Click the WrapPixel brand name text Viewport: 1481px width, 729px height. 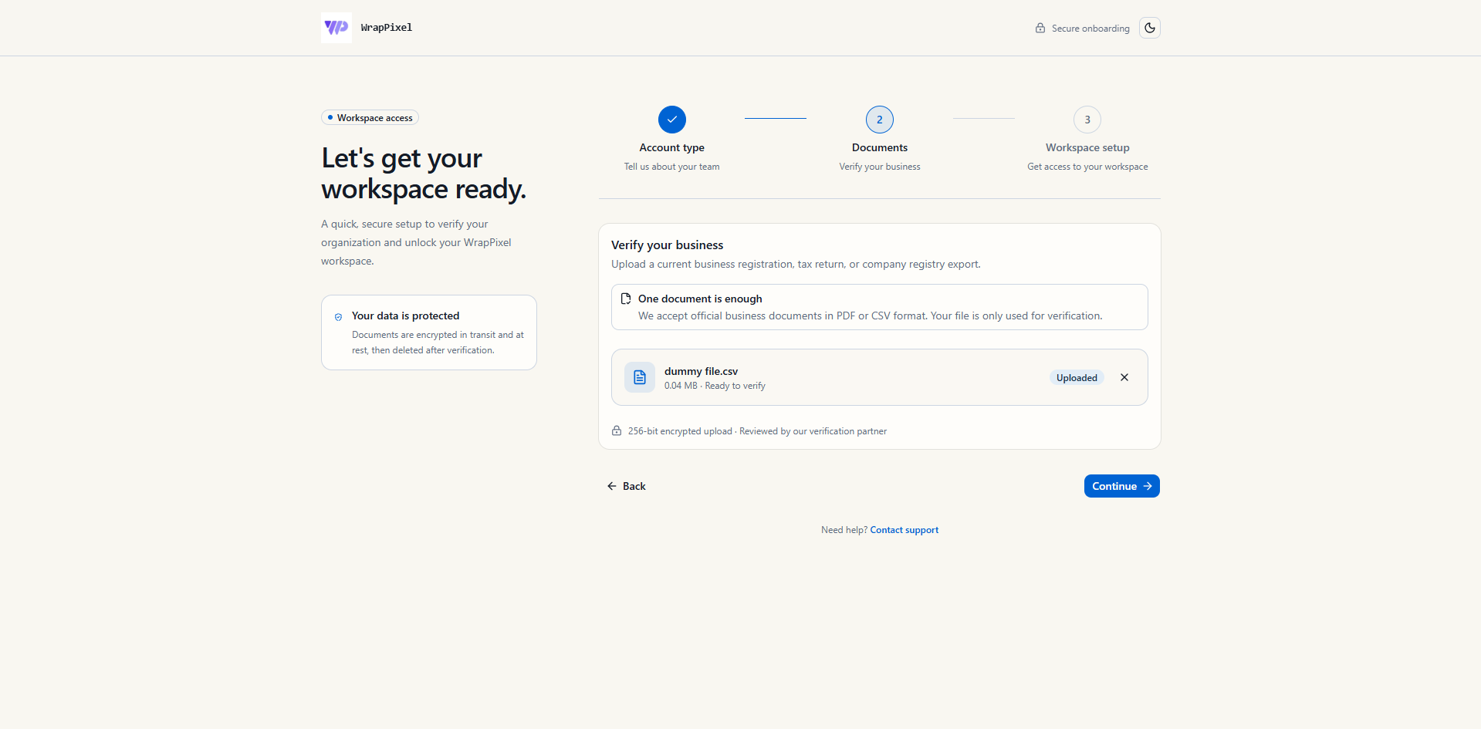tap(387, 28)
